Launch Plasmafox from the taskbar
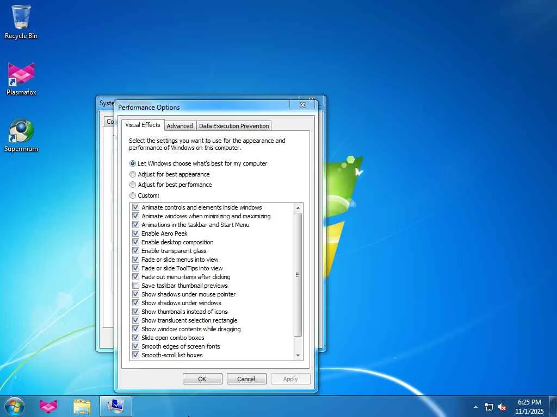The width and height of the screenshot is (557, 417). 48,406
